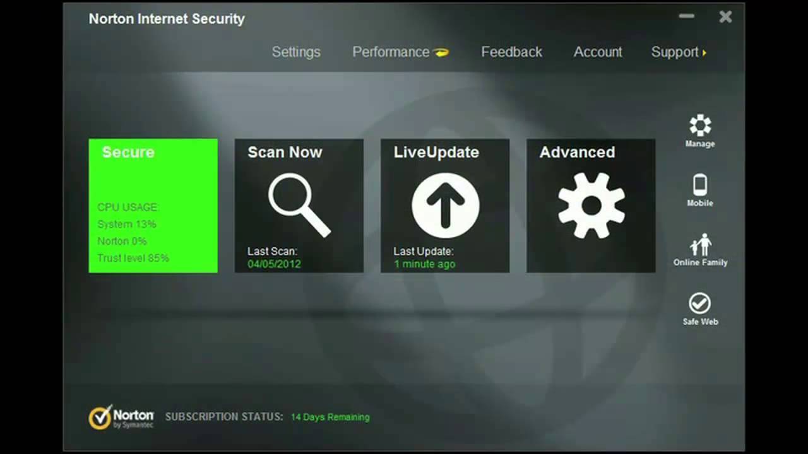Open the Feedback link
The width and height of the screenshot is (808, 454).
pyautogui.click(x=511, y=52)
